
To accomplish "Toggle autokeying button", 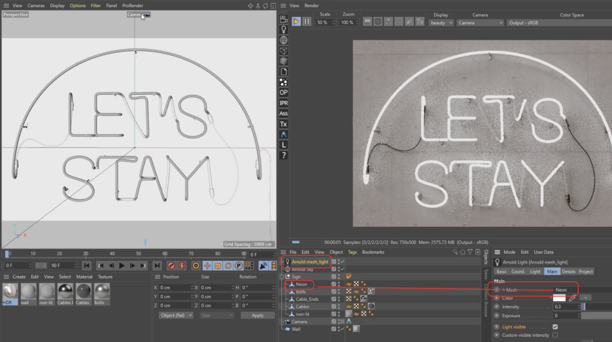I will (x=182, y=266).
